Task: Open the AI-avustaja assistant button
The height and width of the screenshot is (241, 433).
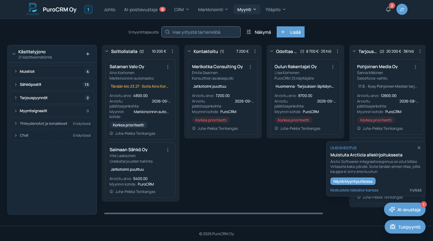Action: tap(405, 209)
